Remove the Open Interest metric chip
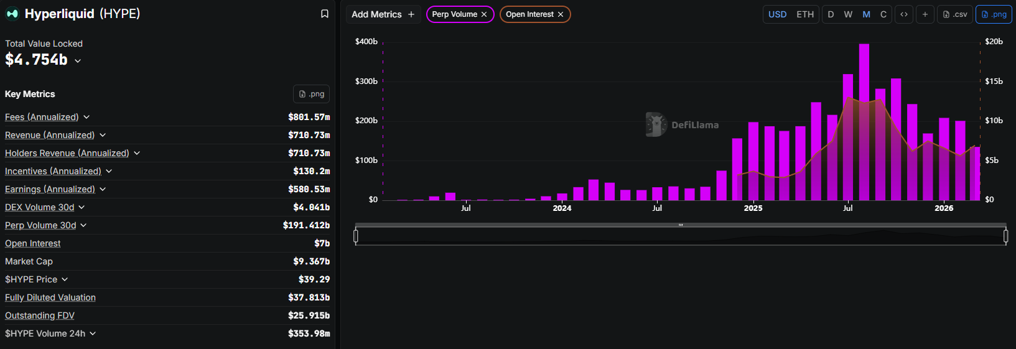 (561, 14)
